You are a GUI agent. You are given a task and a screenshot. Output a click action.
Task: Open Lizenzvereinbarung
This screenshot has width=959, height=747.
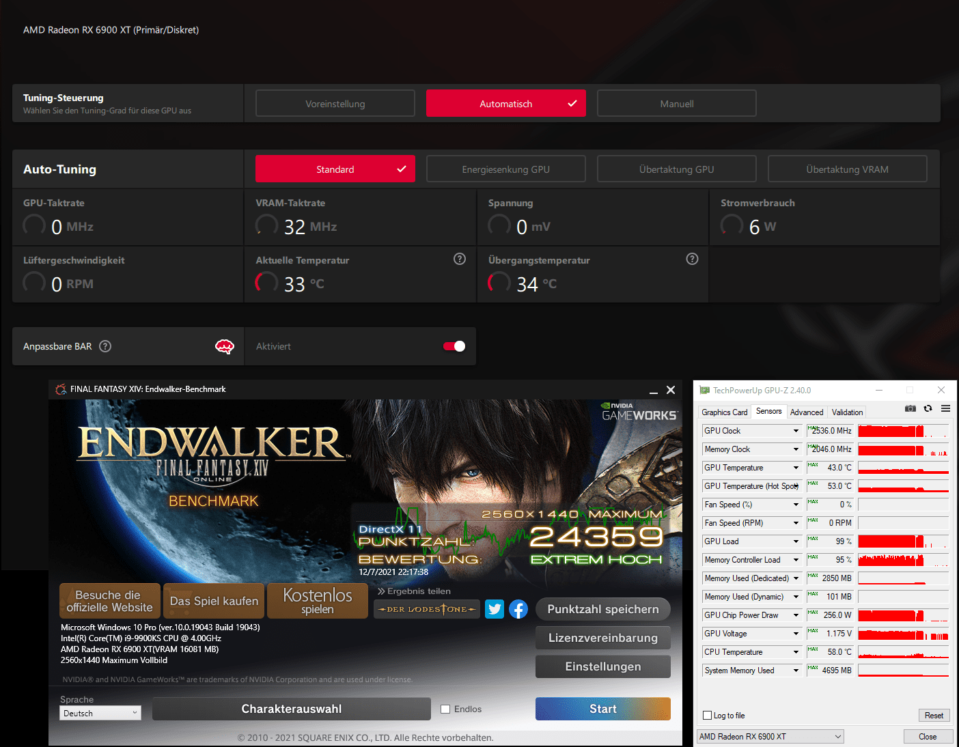pos(603,638)
